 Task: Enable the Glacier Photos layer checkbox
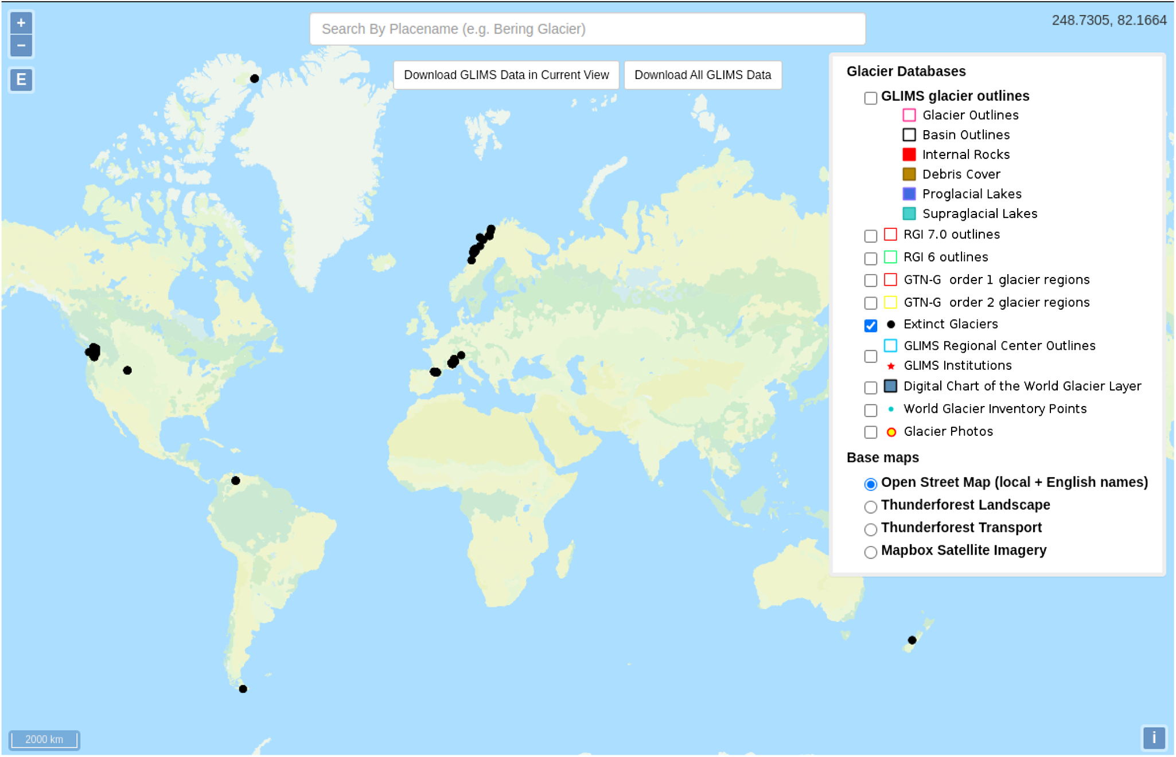871,432
